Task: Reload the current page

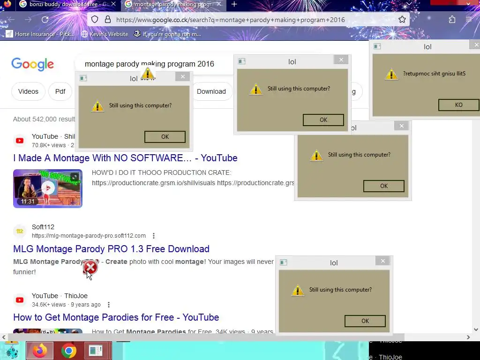Action: (x=45, y=20)
